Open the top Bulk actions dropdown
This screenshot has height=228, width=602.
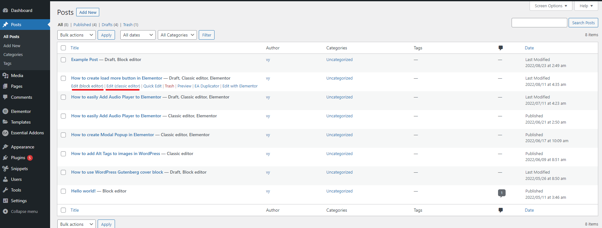pos(77,35)
